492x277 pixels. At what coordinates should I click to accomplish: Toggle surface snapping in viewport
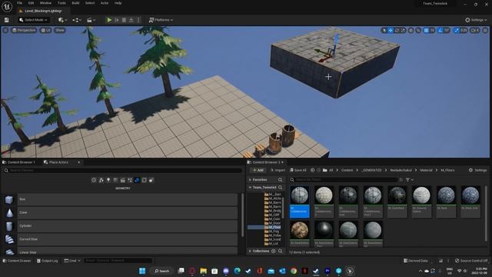coord(418,31)
